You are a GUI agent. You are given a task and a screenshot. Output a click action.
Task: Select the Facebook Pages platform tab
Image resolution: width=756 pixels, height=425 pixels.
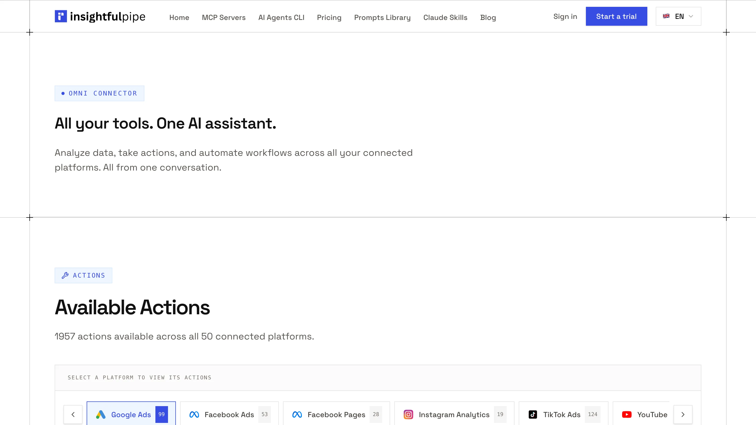click(x=336, y=413)
